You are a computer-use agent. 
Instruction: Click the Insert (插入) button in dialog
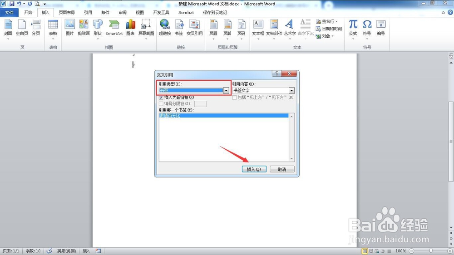[254, 169]
